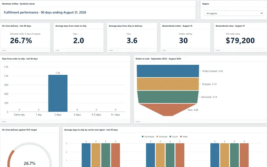Click the 2 days axis label
This screenshot has height=167, width=267.
(x=58, y=115)
